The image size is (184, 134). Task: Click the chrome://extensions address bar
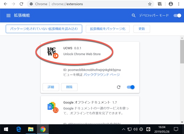[x=90, y=4]
